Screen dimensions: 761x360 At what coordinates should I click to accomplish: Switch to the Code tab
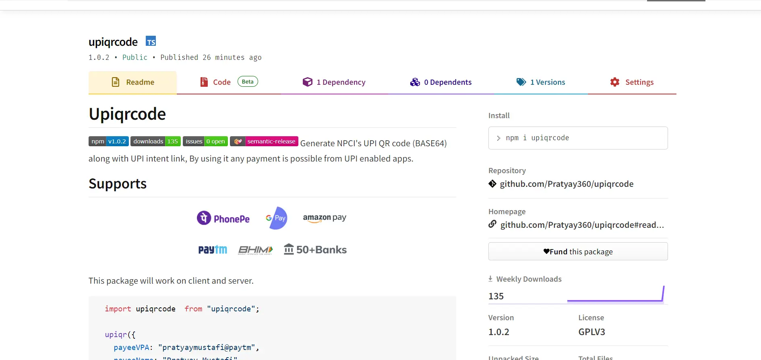(x=221, y=82)
